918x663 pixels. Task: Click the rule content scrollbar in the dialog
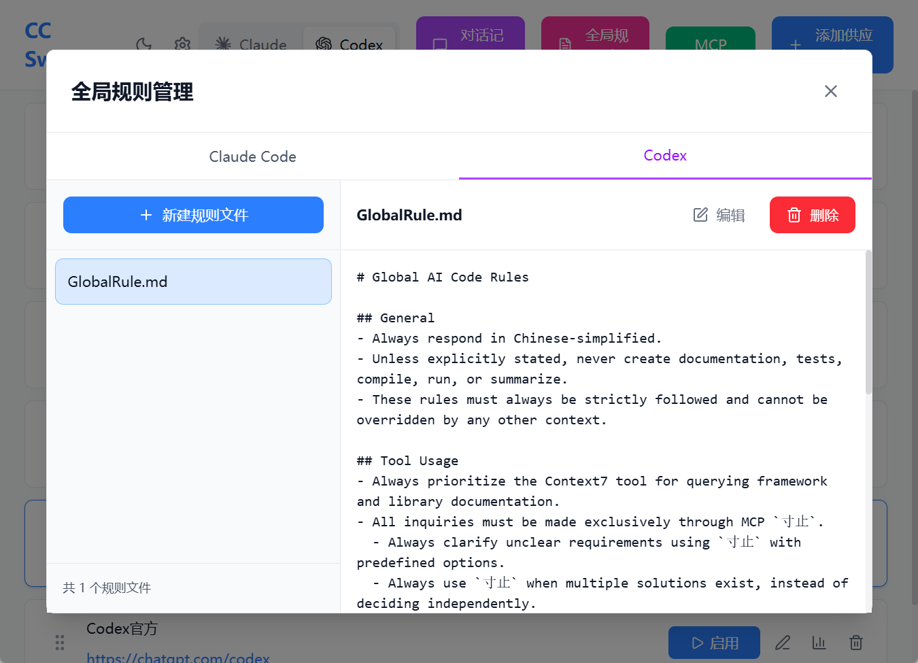868,322
